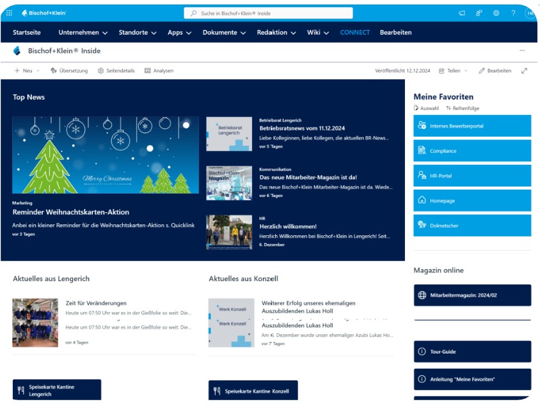This screenshot has height=404, width=540.
Task: Open Zeit für Veränderungen article
Action: (96, 303)
